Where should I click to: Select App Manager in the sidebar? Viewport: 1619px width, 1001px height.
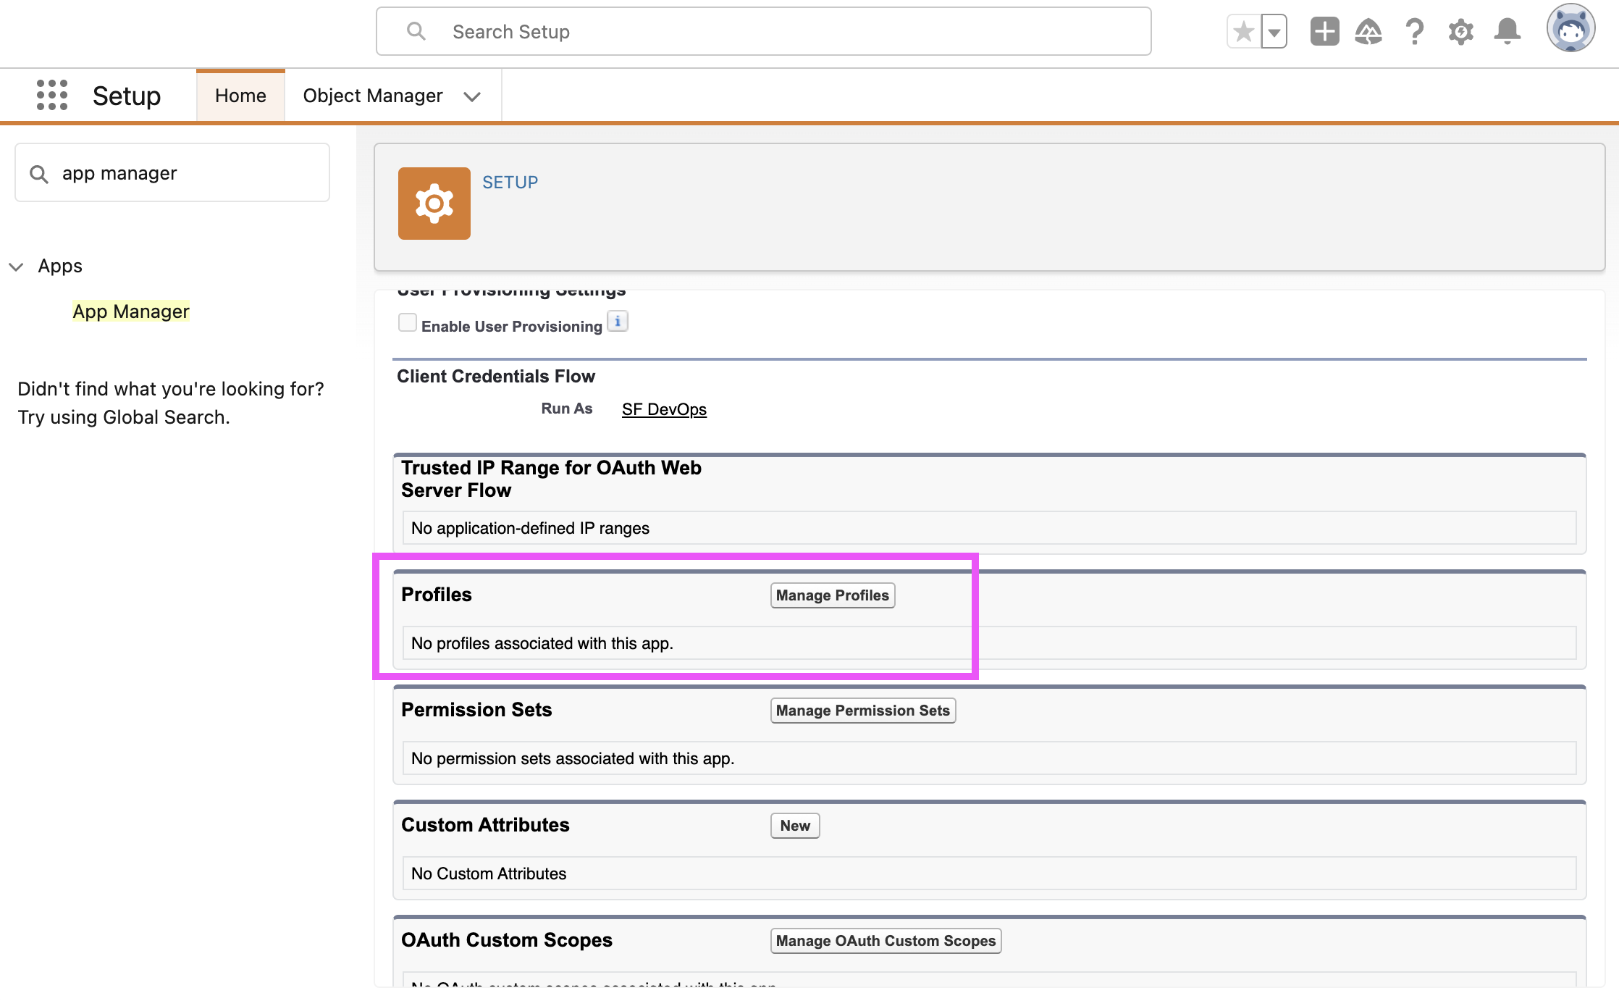131,311
